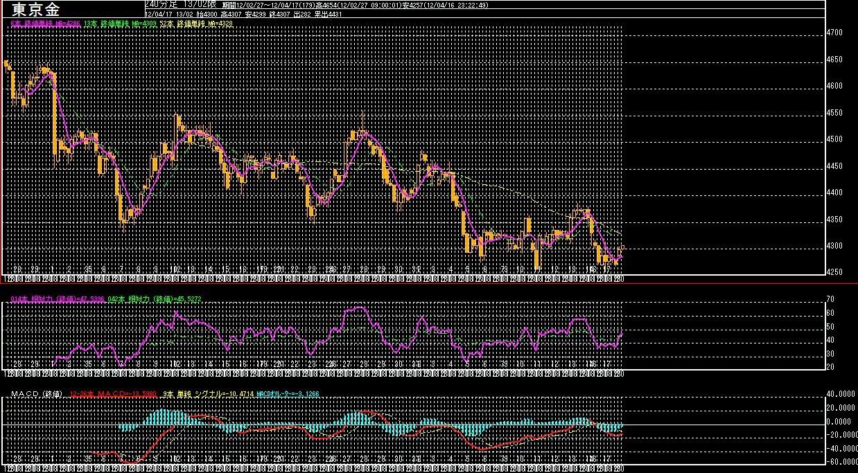
Task: Click the 4650 price axis label
Action: [x=834, y=60]
